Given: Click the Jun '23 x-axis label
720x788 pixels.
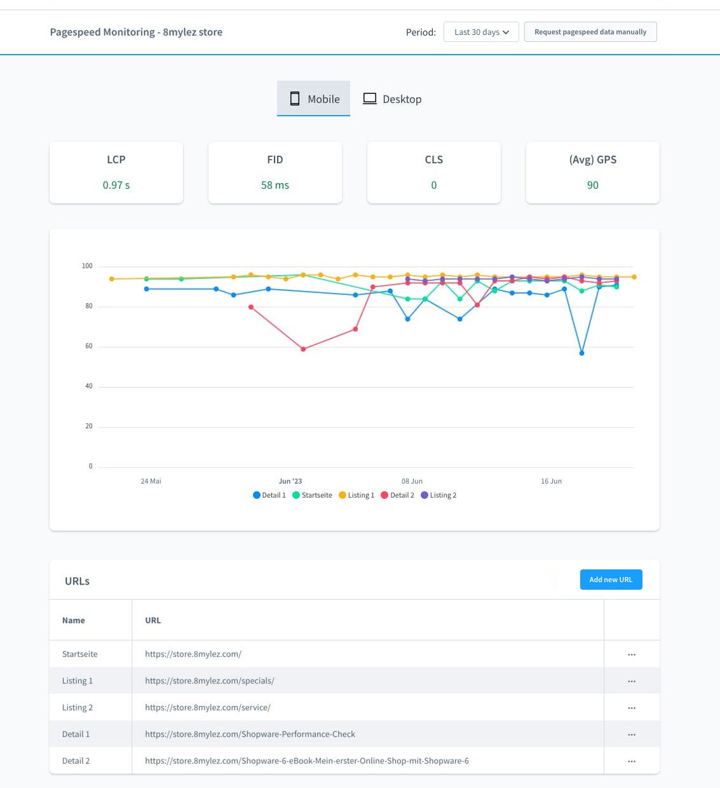Looking at the screenshot, I should tap(290, 481).
